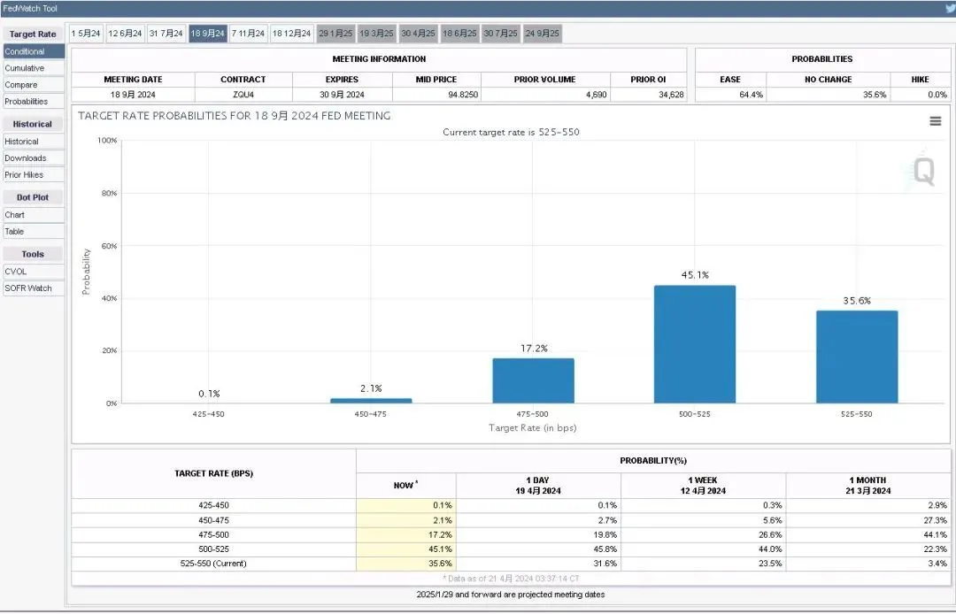The image size is (956, 614).
Task: Open the CVOL tool item
Action: coord(34,272)
